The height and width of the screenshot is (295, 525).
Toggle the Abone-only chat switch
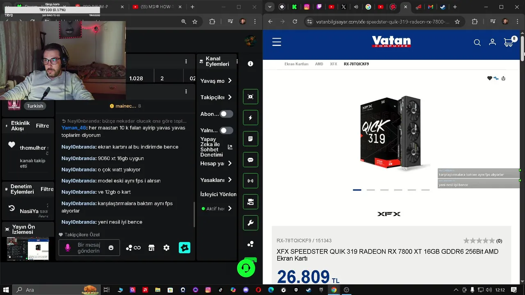(226, 114)
